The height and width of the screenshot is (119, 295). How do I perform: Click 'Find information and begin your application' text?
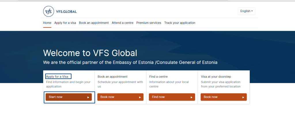(x=68, y=84)
